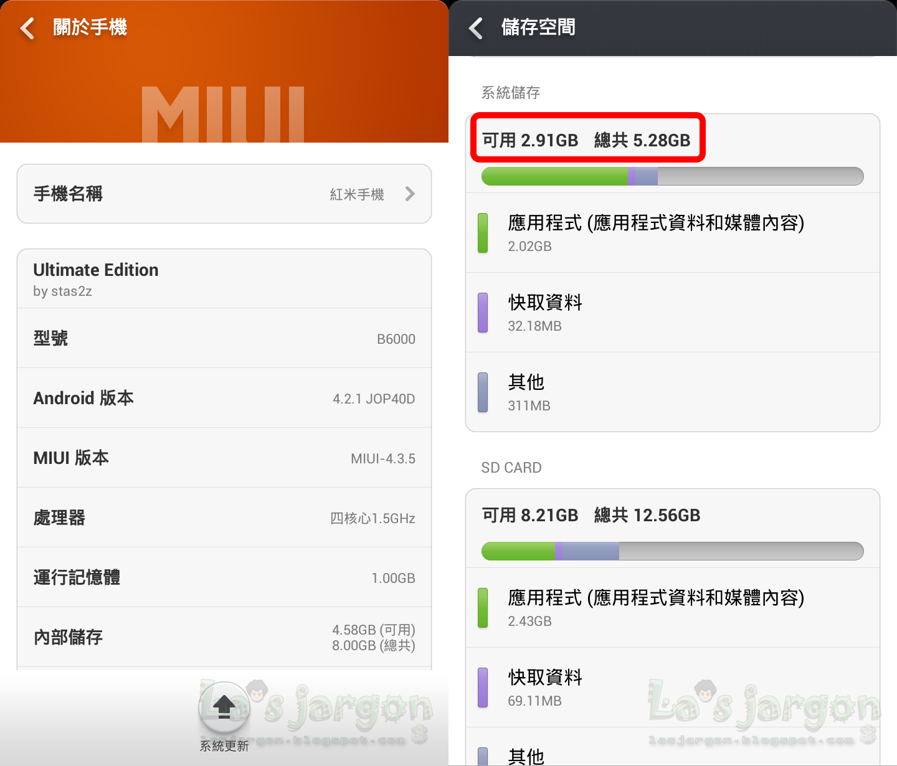Tap the large MIUI logo
Screen dimensions: 897x766
[x=223, y=114]
